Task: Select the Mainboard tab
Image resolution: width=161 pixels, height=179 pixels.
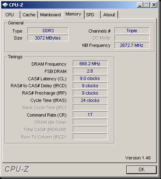Action: (x=50, y=15)
